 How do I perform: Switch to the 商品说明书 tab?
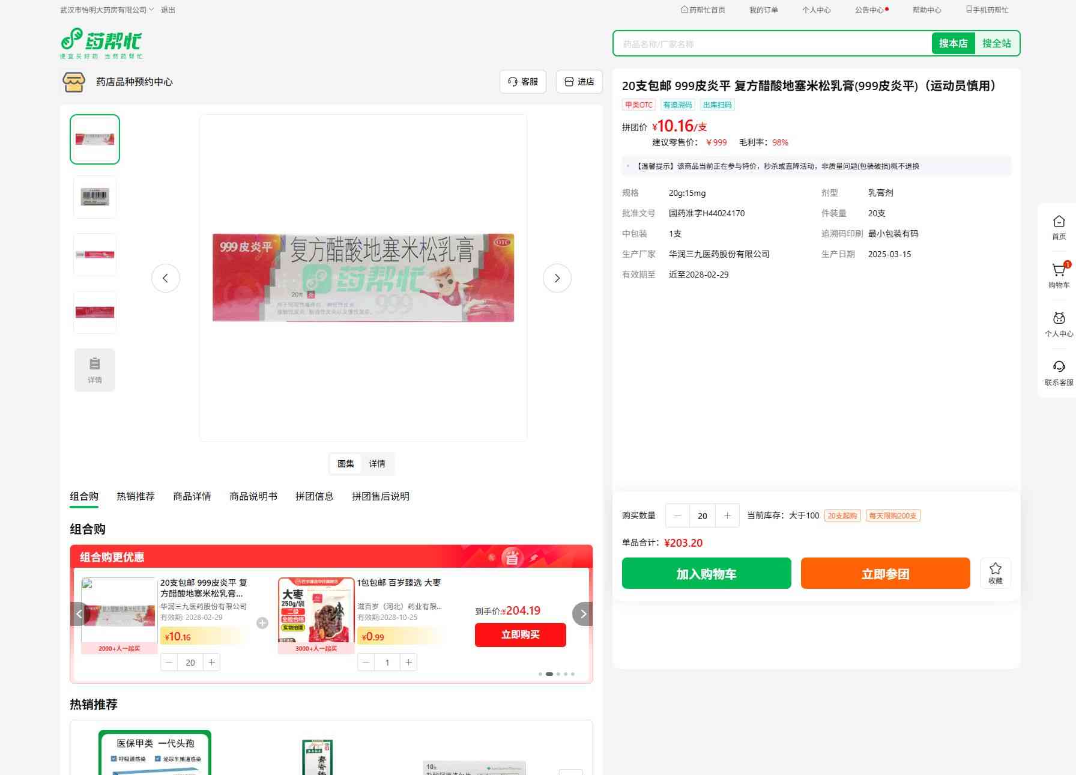(253, 496)
